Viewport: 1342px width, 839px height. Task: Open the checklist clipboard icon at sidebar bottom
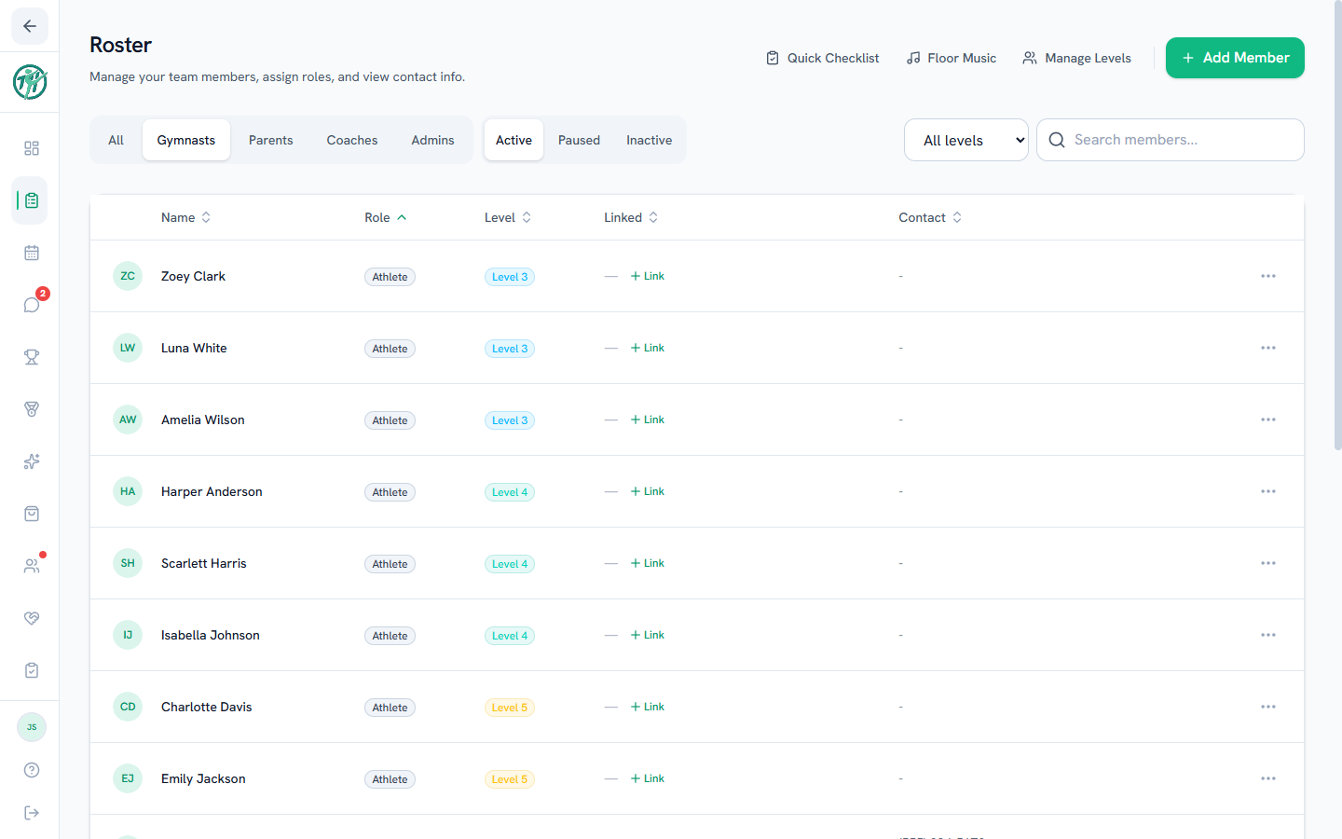(32, 670)
